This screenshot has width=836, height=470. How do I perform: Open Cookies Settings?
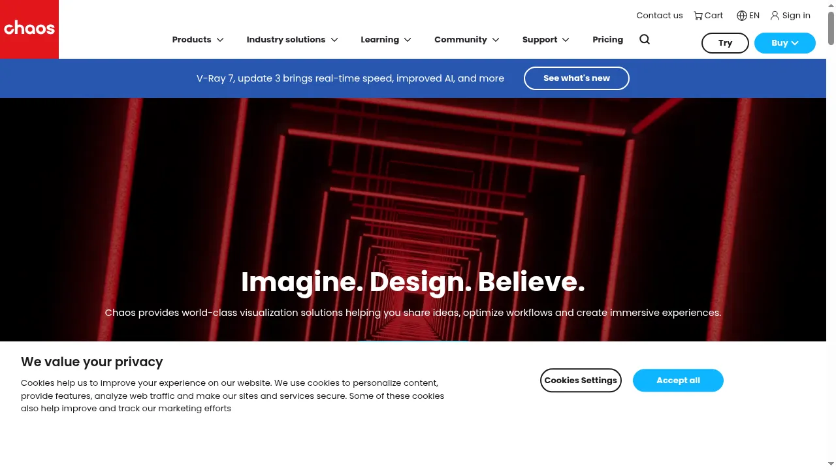coord(581,381)
